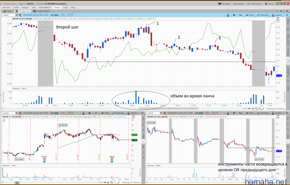Expand symbol dropdown arrow in top chart
The image size is (290, 185).
pyautogui.click(x=16, y=15)
